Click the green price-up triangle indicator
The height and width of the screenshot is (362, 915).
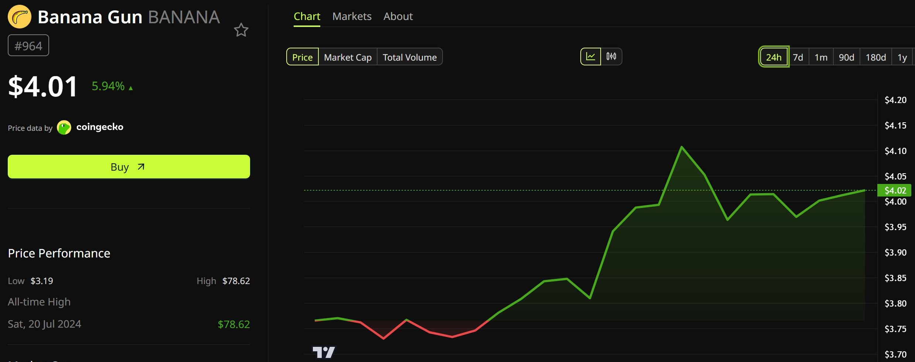130,88
